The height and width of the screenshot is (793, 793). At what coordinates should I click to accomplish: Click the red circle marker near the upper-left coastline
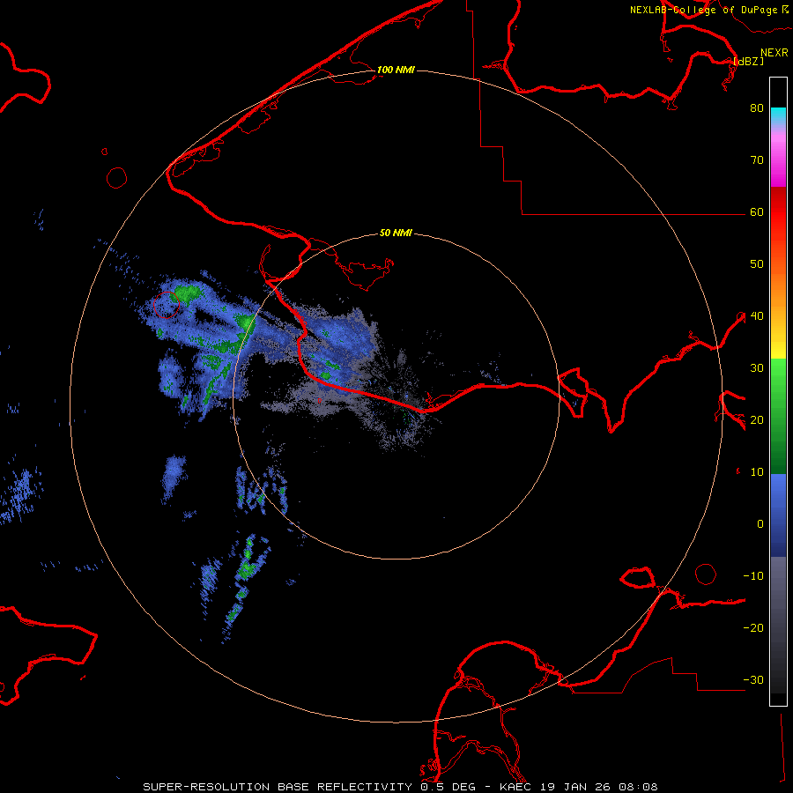pos(117,178)
